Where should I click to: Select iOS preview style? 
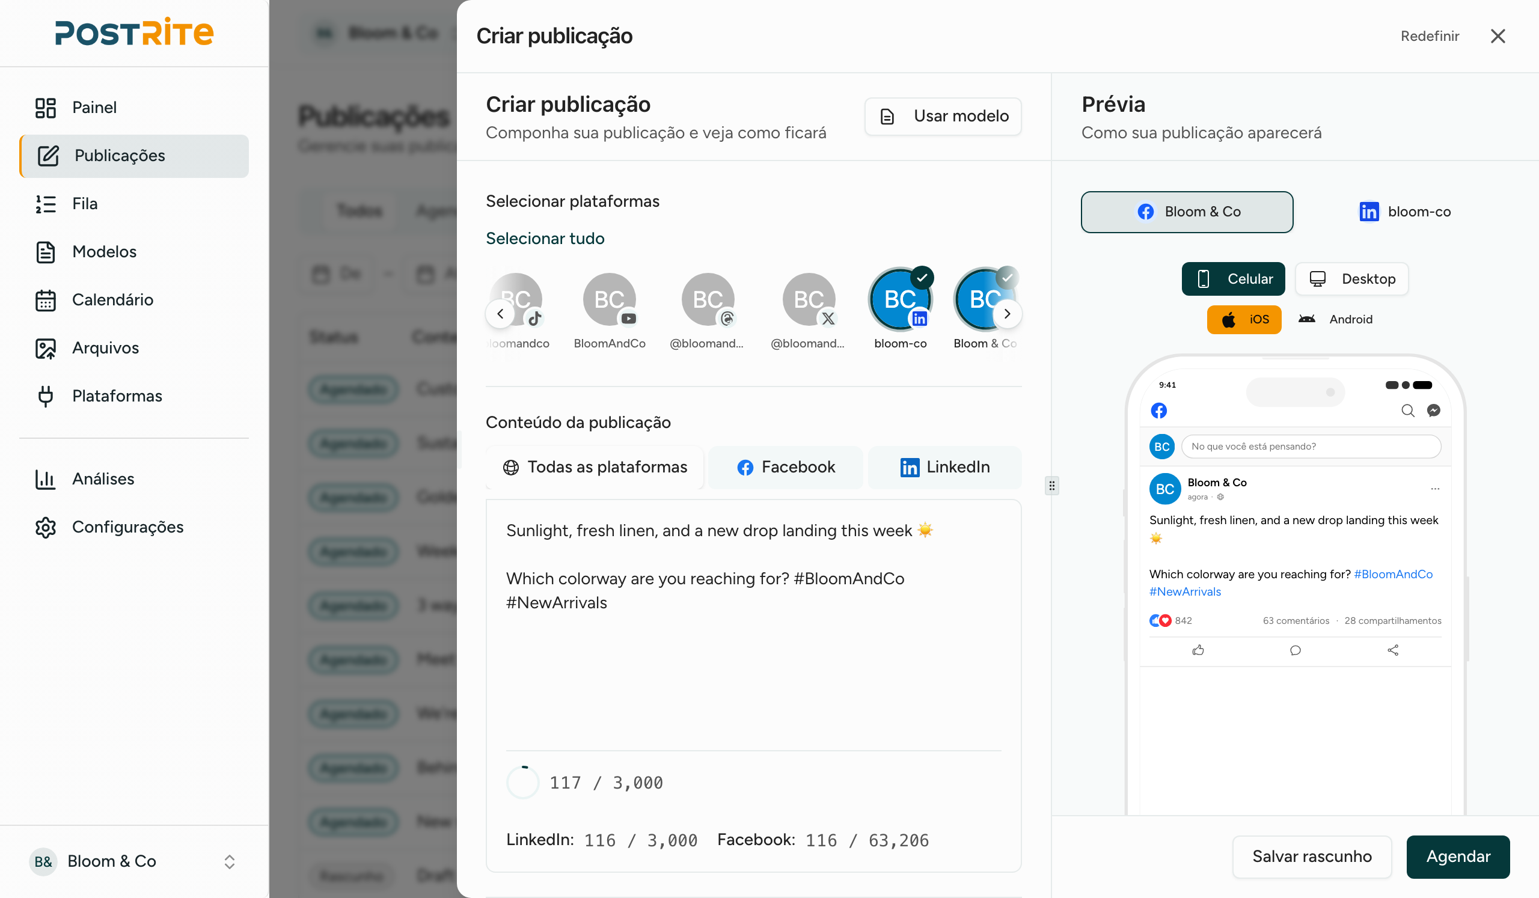click(x=1244, y=319)
